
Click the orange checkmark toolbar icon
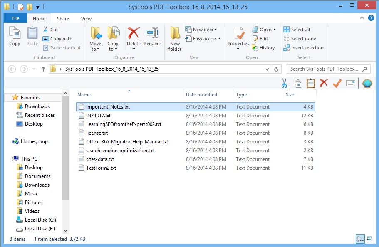(x=337, y=83)
